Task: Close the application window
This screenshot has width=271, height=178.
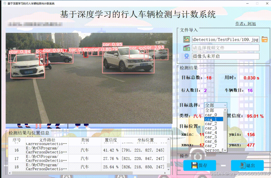Action: point(267,4)
